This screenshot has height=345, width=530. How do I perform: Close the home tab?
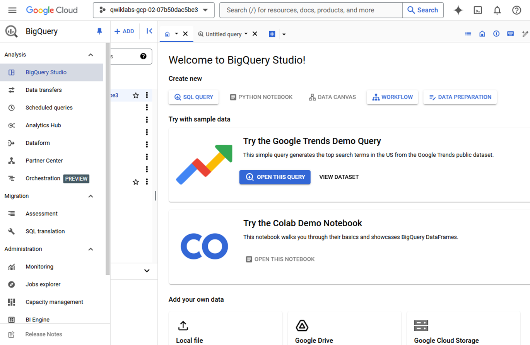pyautogui.click(x=185, y=34)
